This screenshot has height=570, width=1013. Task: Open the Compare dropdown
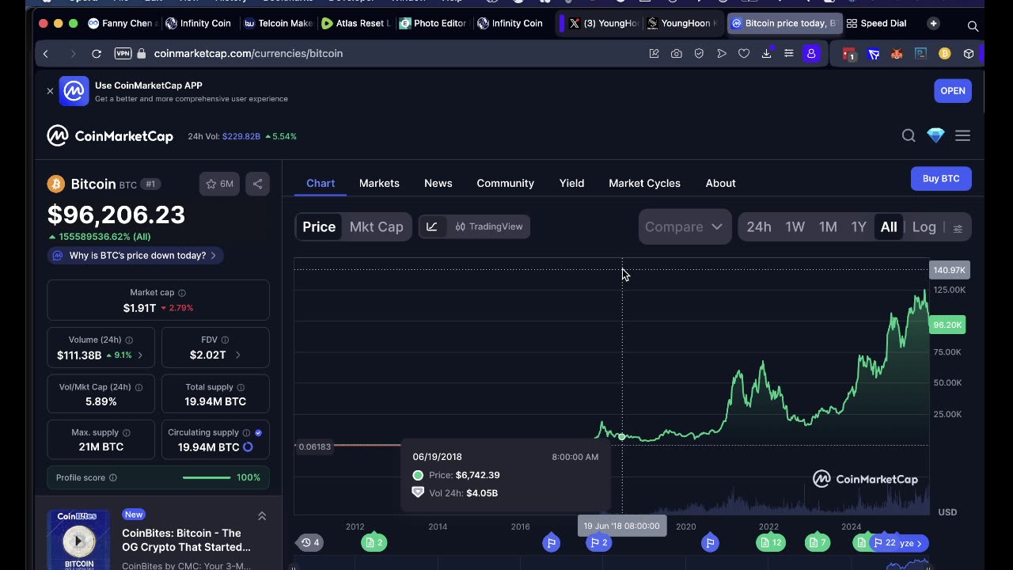(685, 227)
